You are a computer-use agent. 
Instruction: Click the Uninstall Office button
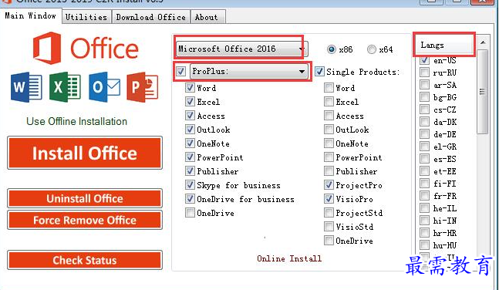point(85,198)
